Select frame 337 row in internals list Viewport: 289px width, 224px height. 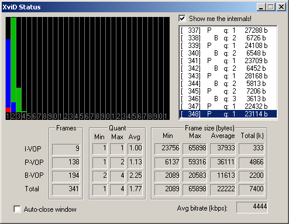[228, 30]
